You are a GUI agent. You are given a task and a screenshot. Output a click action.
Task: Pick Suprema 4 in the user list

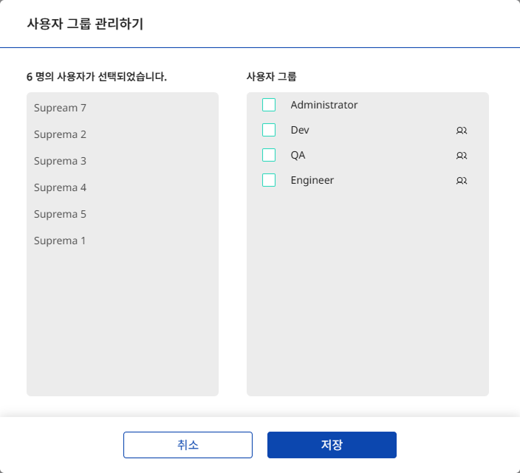[60, 187]
